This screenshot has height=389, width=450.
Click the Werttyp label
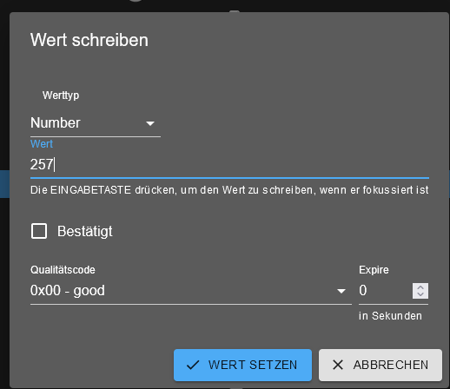[x=61, y=96]
